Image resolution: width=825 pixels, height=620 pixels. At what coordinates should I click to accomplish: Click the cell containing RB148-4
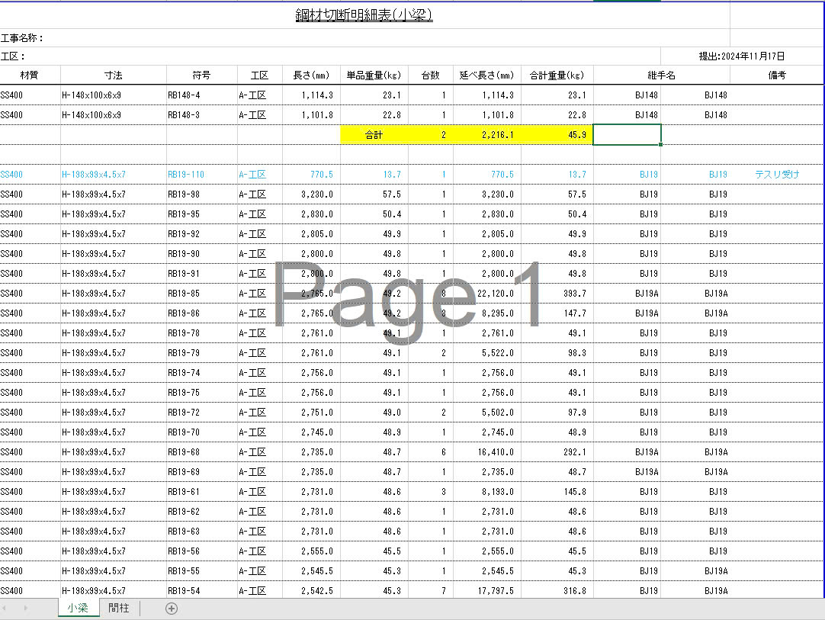click(x=201, y=95)
